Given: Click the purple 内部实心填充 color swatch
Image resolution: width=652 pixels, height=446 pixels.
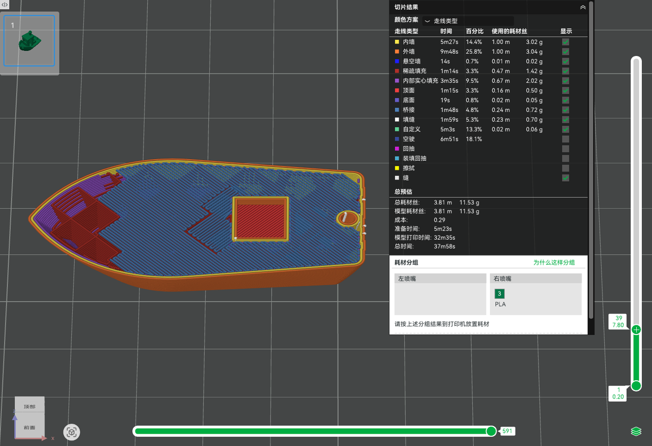Looking at the screenshot, I should (x=397, y=80).
